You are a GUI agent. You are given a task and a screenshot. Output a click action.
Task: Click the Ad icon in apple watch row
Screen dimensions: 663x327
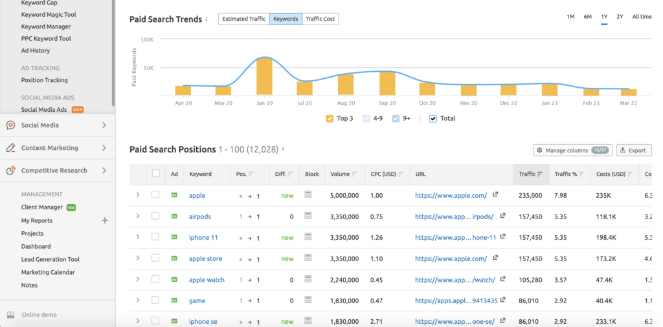tap(174, 279)
